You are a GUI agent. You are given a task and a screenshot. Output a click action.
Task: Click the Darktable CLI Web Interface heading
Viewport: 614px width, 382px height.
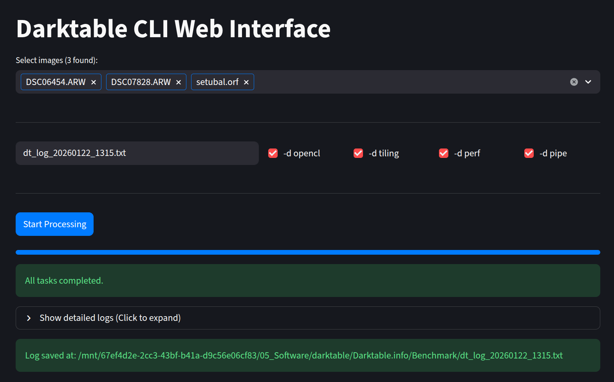173,29
